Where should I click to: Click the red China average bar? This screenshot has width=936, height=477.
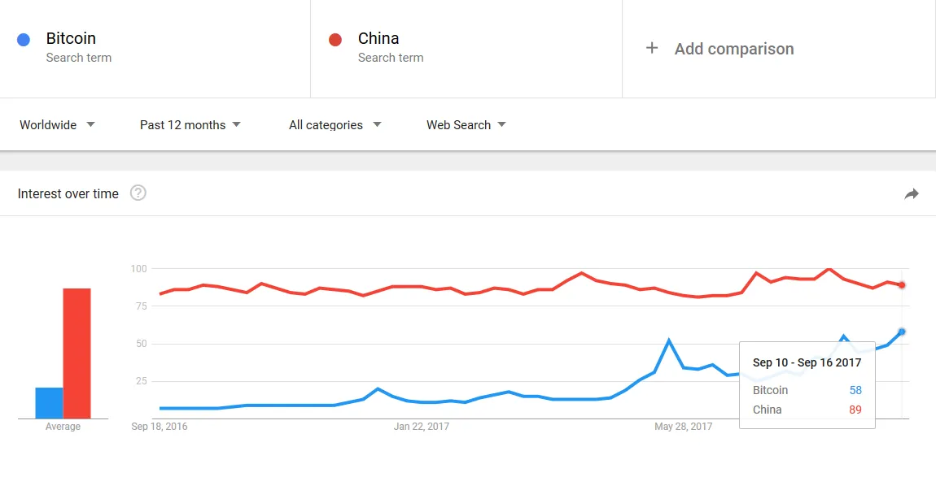77,353
